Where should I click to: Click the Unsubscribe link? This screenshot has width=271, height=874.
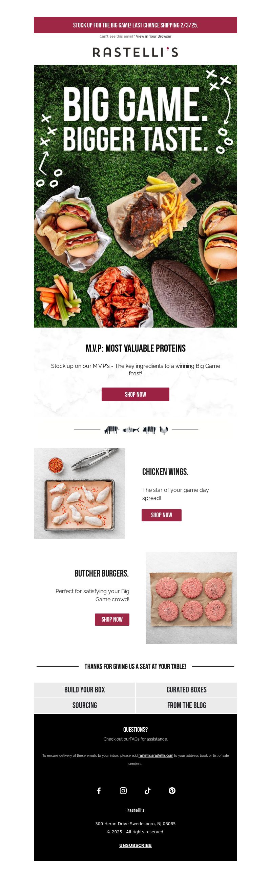(135, 845)
